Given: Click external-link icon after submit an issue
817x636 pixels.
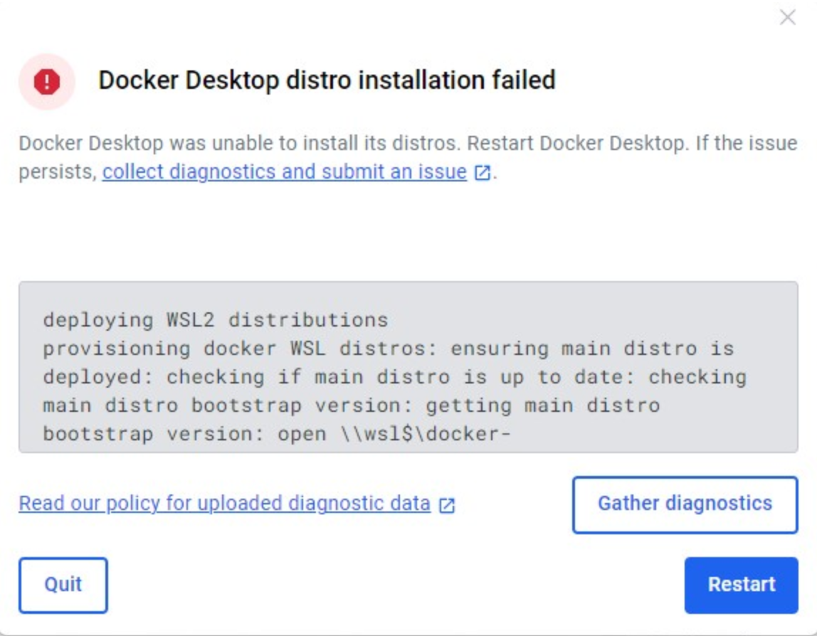Looking at the screenshot, I should [482, 172].
